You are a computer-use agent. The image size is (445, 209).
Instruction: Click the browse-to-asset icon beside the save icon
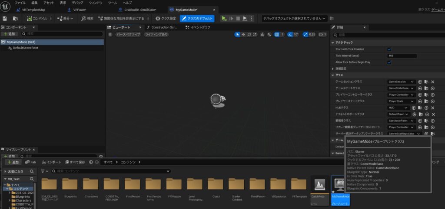15,18
